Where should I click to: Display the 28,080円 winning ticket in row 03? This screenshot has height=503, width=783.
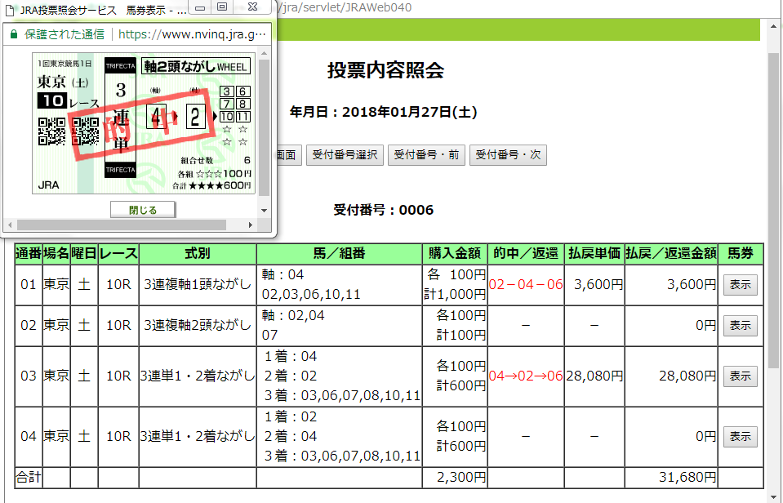click(740, 376)
